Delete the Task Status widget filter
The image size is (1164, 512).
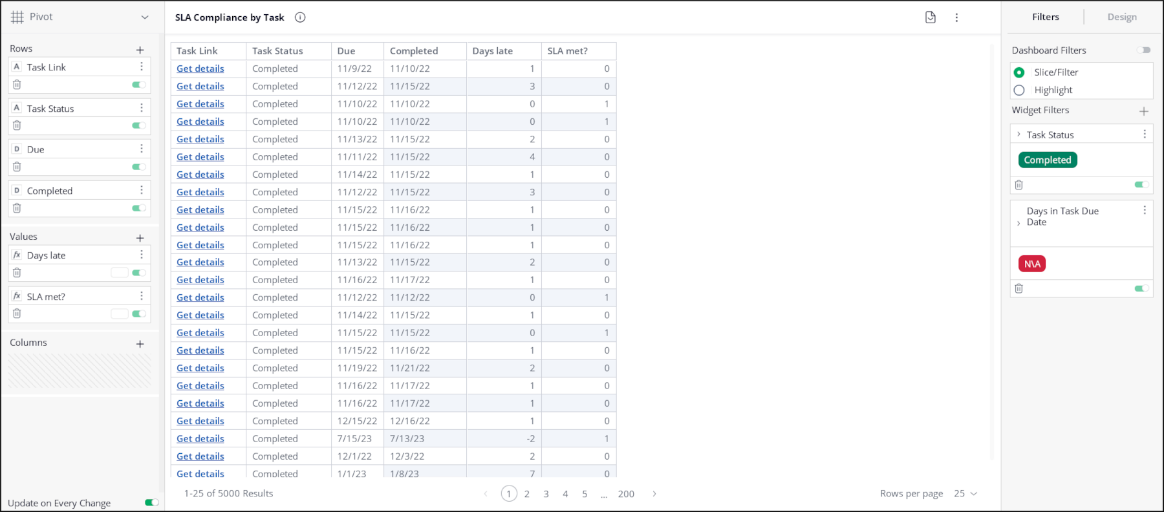tap(1019, 185)
